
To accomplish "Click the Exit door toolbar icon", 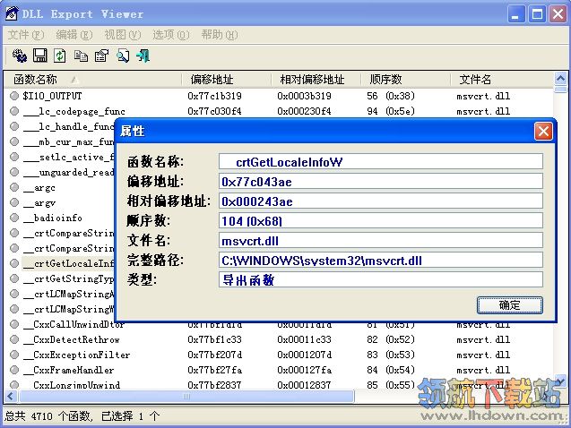I will click(143, 56).
